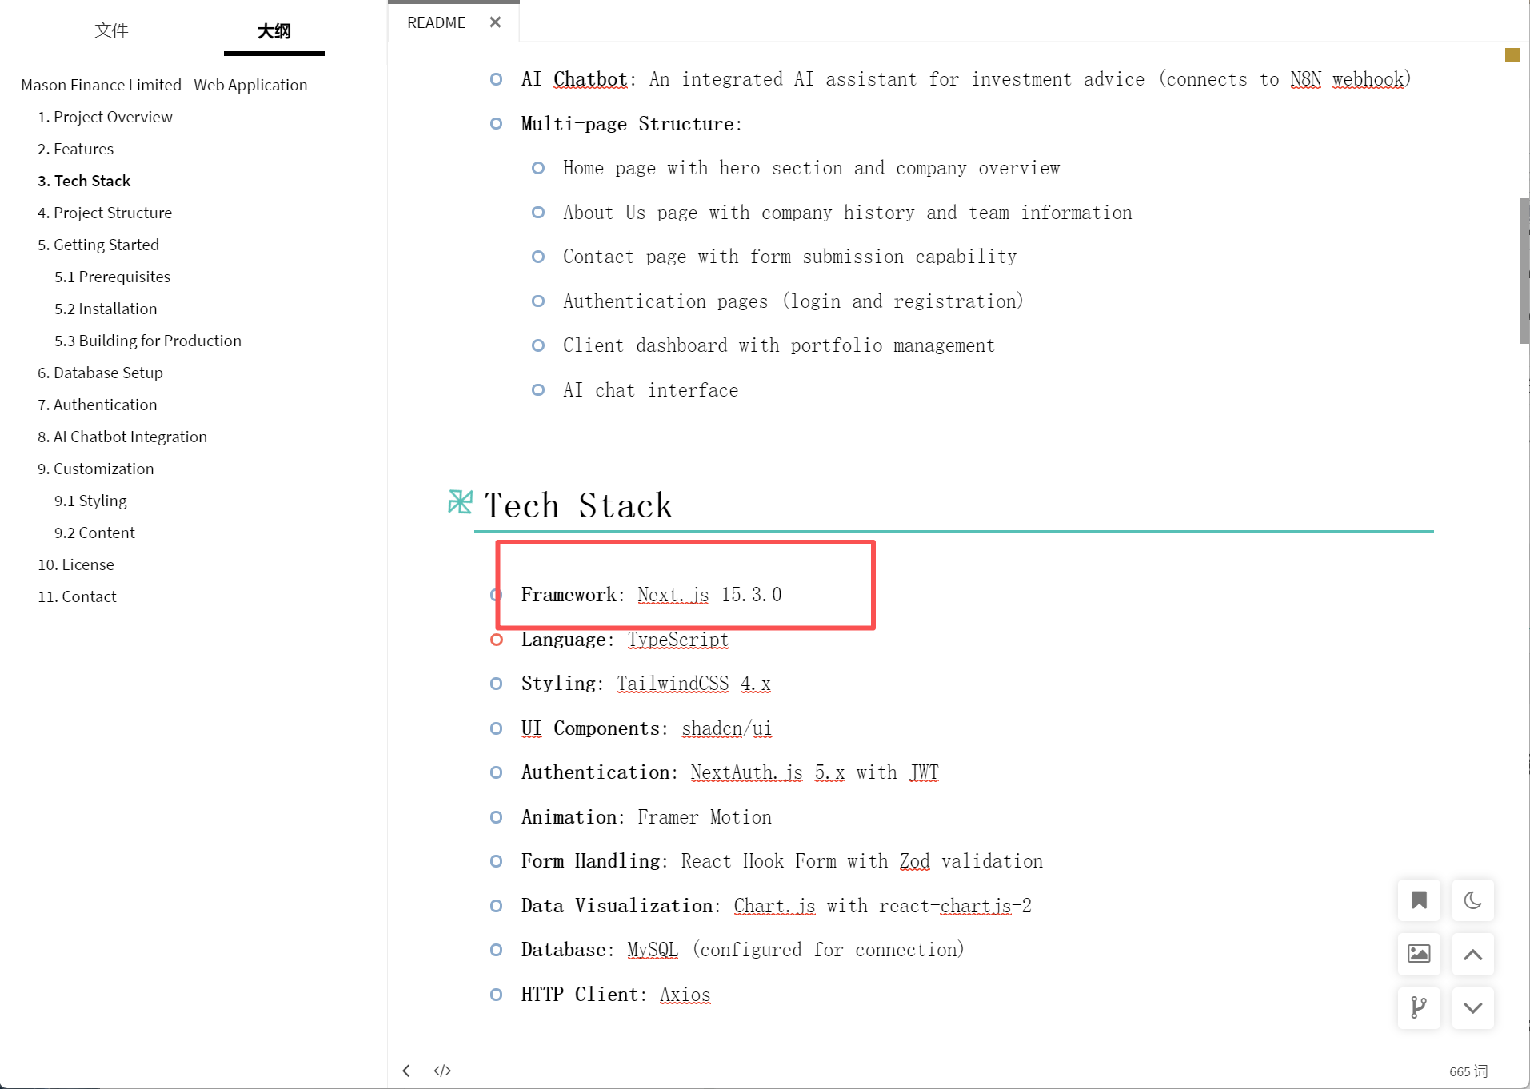Toggle dark mode moon icon
Screen dimensions: 1530x1089
[1472, 900]
